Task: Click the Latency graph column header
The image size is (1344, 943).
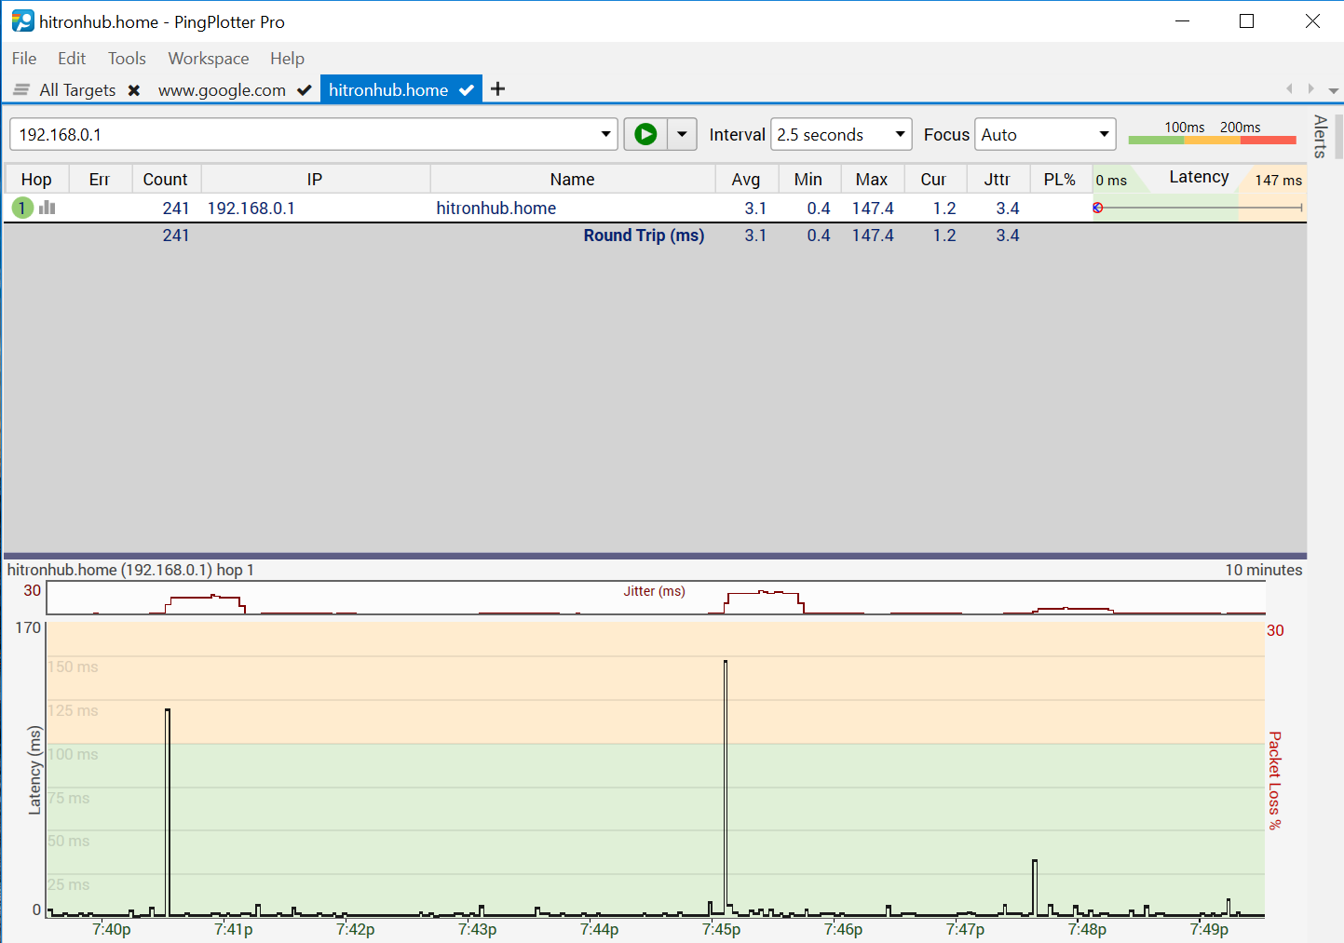Action: point(1200,178)
